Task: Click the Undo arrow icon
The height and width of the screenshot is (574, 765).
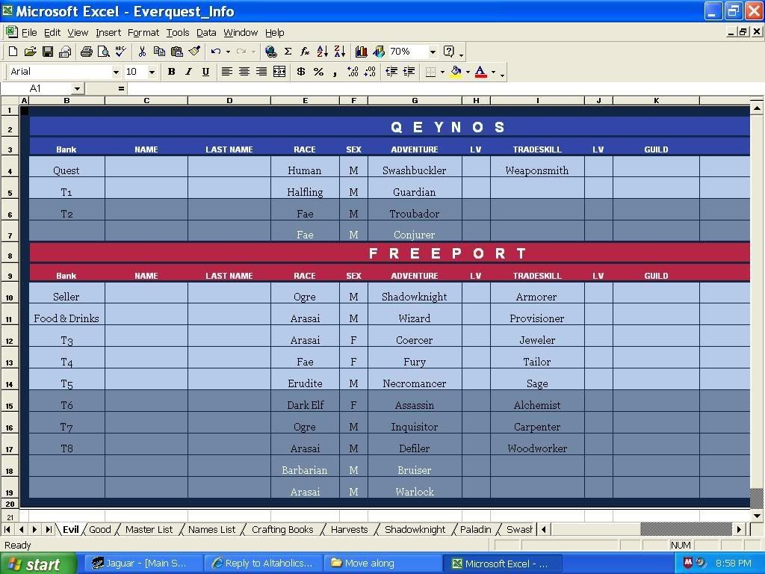Action: click(x=216, y=52)
